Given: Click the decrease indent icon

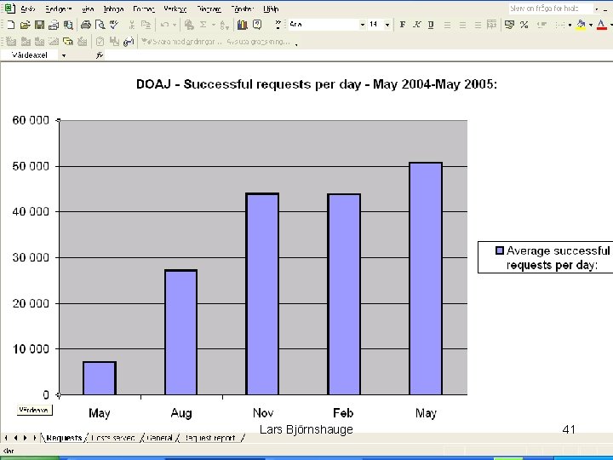Looking at the screenshot, I should [541, 25].
